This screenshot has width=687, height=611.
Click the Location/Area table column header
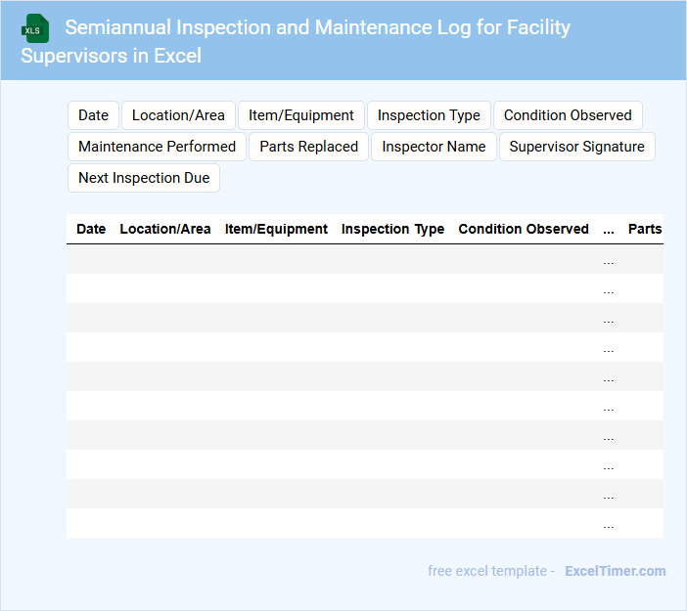(x=165, y=229)
